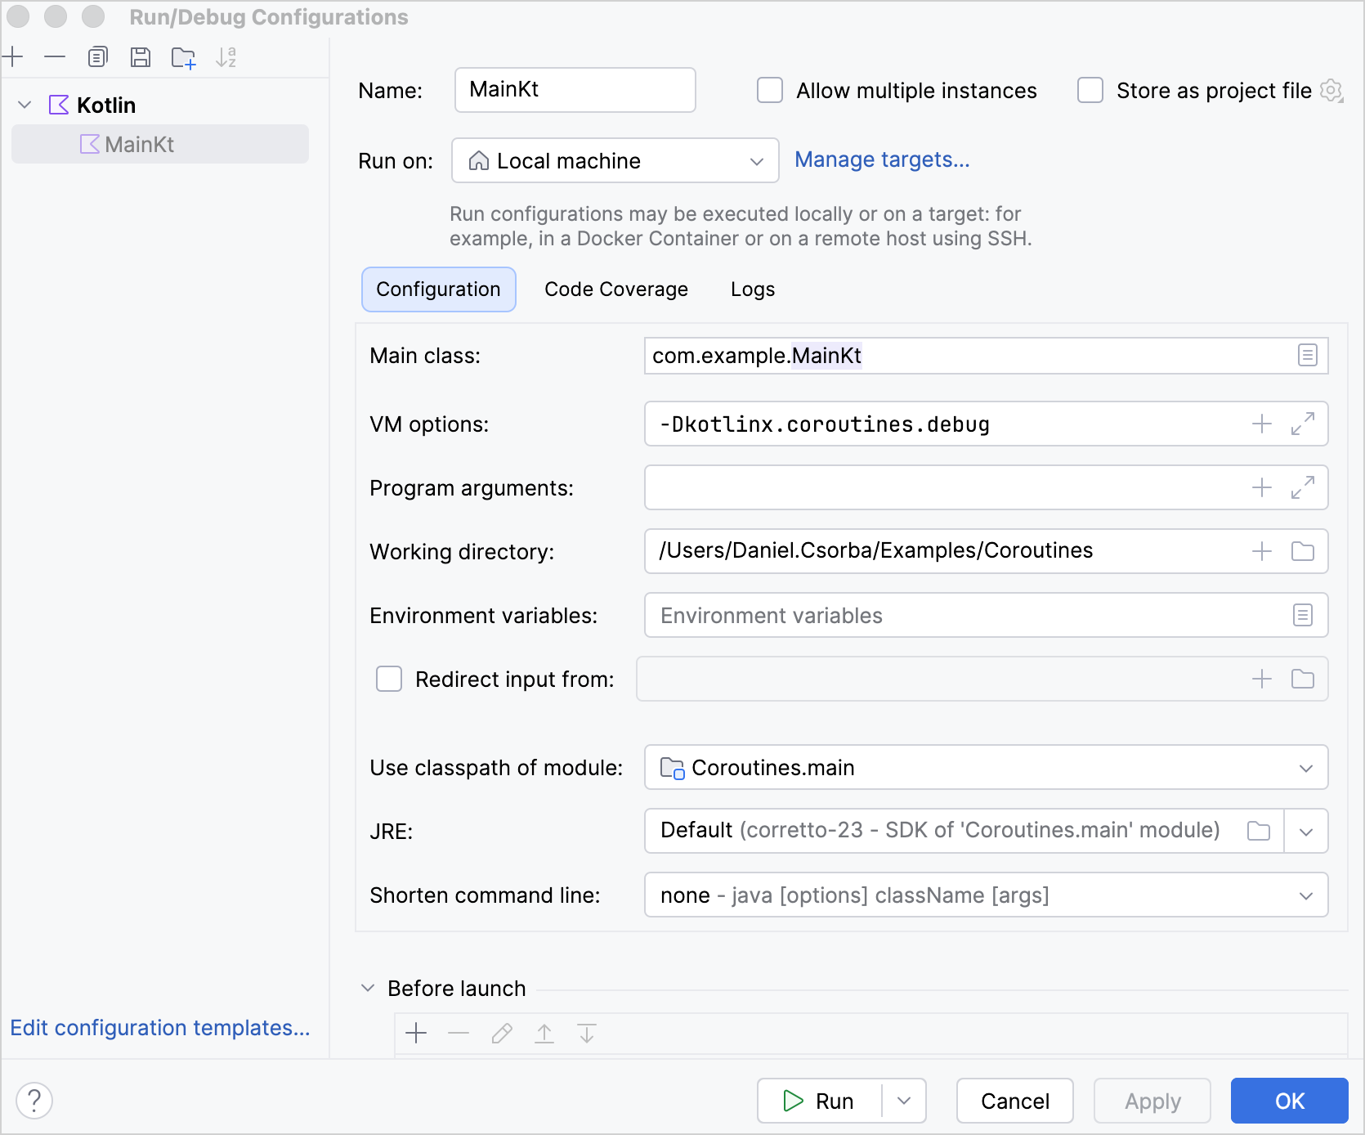Image resolution: width=1365 pixels, height=1135 pixels.
Task: Collapse the Before launch section
Action: (368, 988)
